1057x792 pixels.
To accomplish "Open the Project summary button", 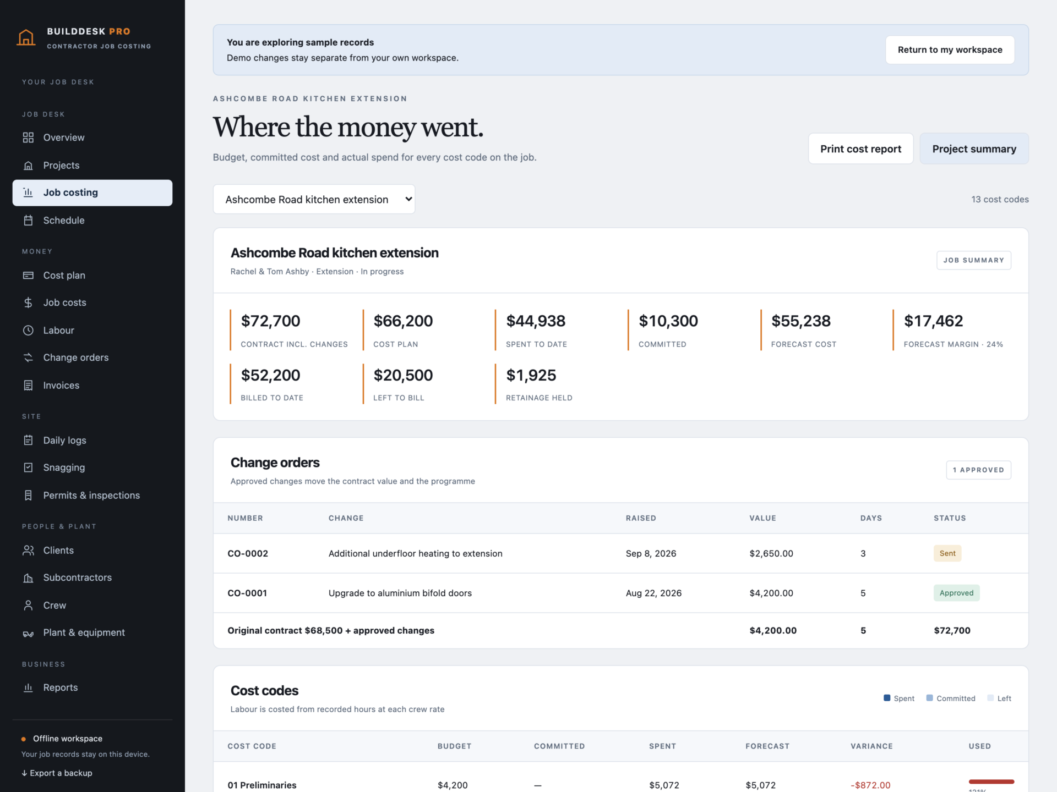I will point(974,149).
